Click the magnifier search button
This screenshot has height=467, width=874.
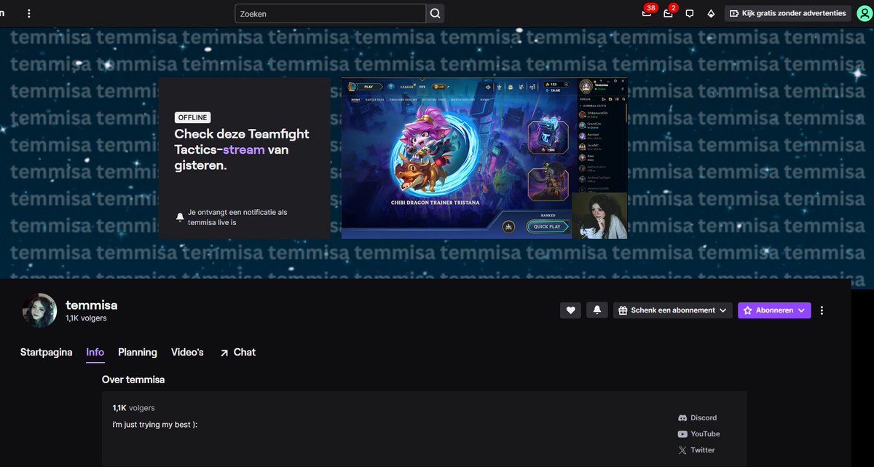point(435,13)
